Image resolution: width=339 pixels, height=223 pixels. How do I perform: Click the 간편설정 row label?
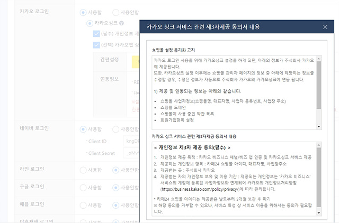(110, 60)
